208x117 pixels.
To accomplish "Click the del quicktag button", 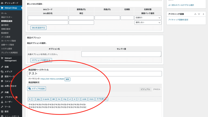I will point(54,99).
